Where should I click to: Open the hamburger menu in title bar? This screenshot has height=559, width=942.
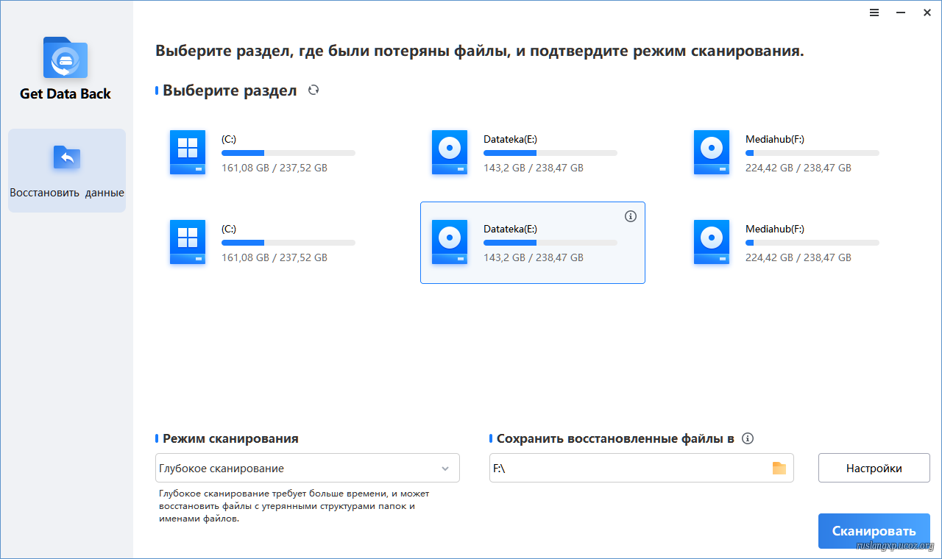pos(874,13)
